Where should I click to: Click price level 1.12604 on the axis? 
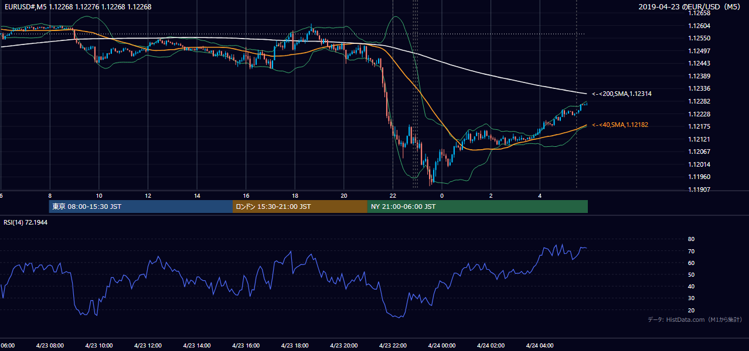point(699,26)
